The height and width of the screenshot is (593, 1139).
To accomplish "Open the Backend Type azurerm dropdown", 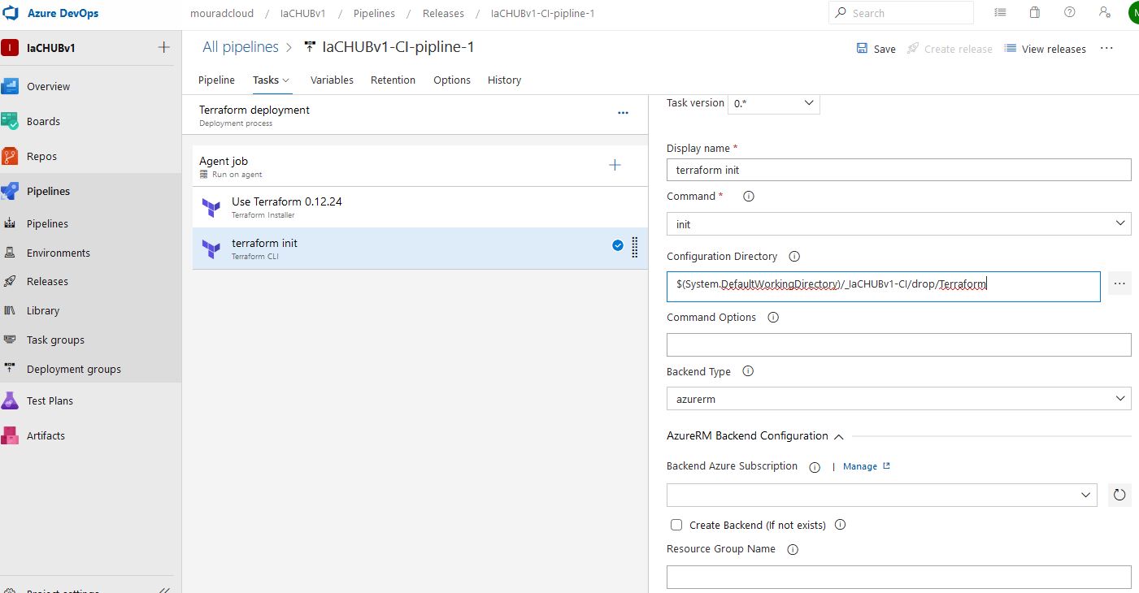I will tap(898, 398).
